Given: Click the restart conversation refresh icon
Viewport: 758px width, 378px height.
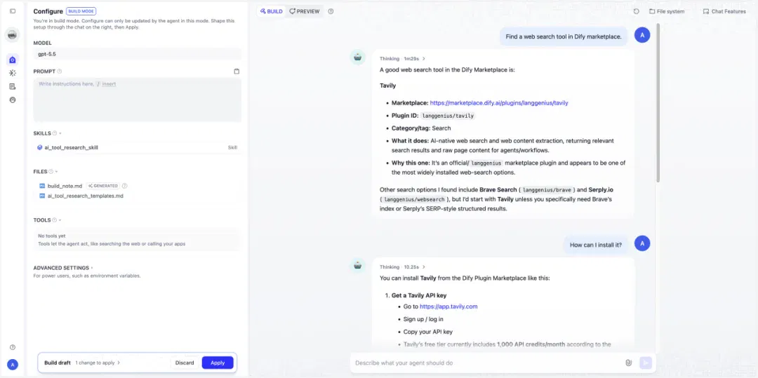Looking at the screenshot, I should click(x=636, y=11).
